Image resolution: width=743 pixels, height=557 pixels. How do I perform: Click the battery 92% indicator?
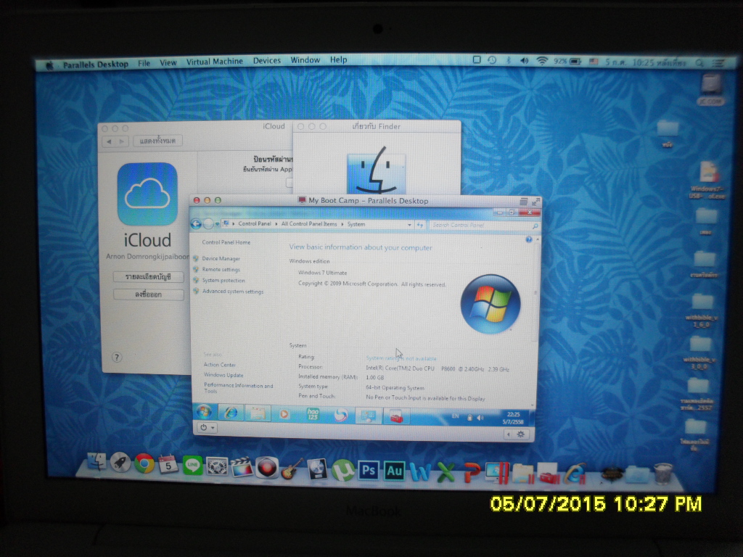point(567,62)
